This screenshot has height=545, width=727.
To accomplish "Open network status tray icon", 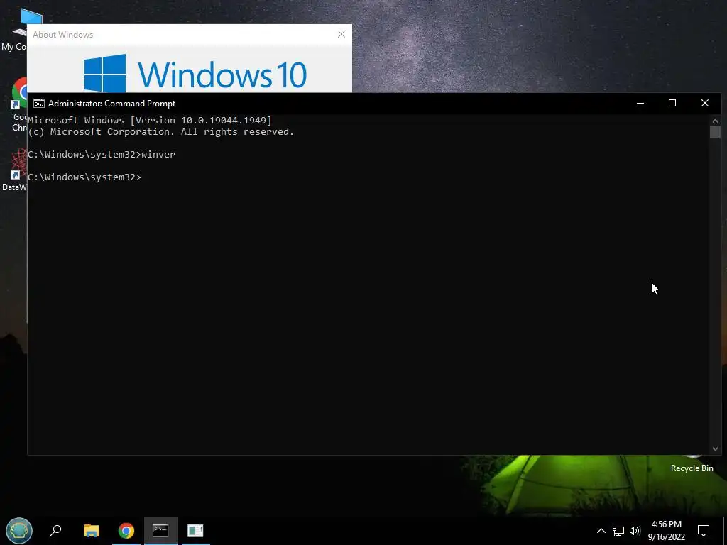I will click(618, 531).
